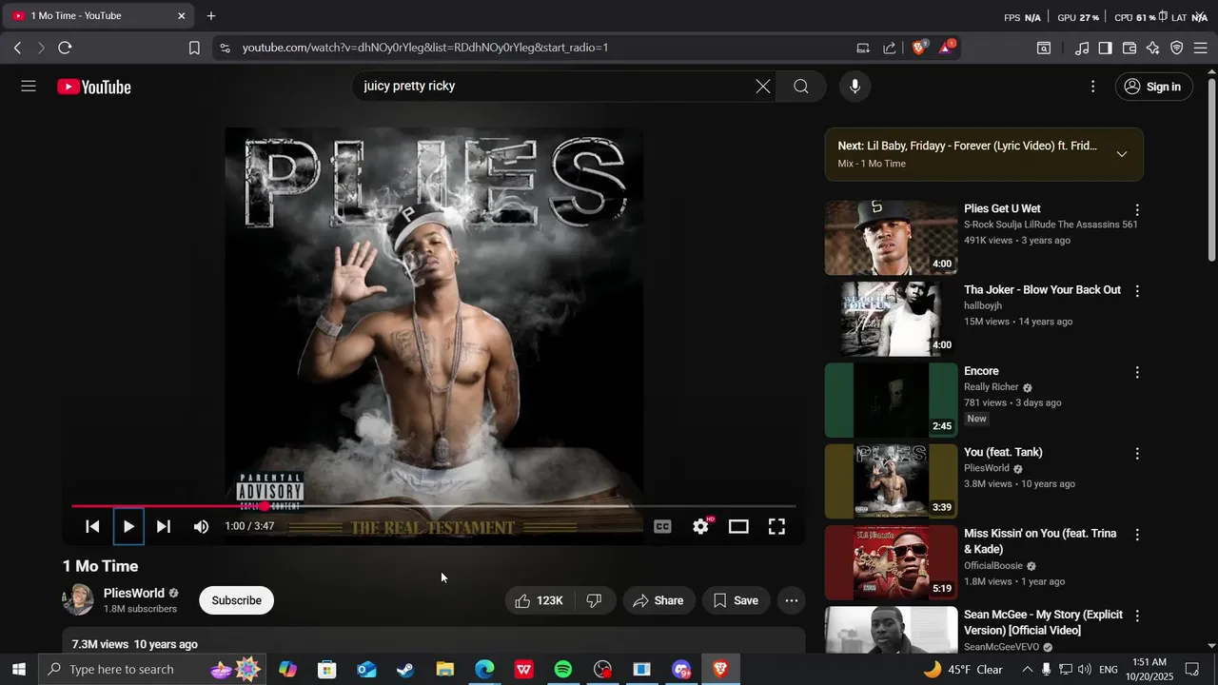Open Spotify from the taskbar
The width and height of the screenshot is (1218, 685).
563,670
